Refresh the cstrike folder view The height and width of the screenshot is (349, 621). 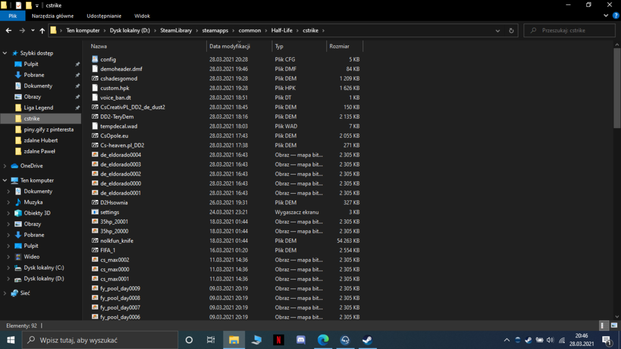point(511,30)
